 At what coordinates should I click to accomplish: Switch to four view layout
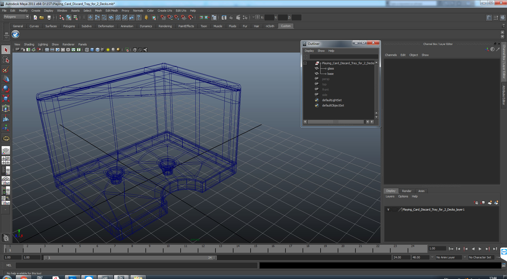click(6, 160)
